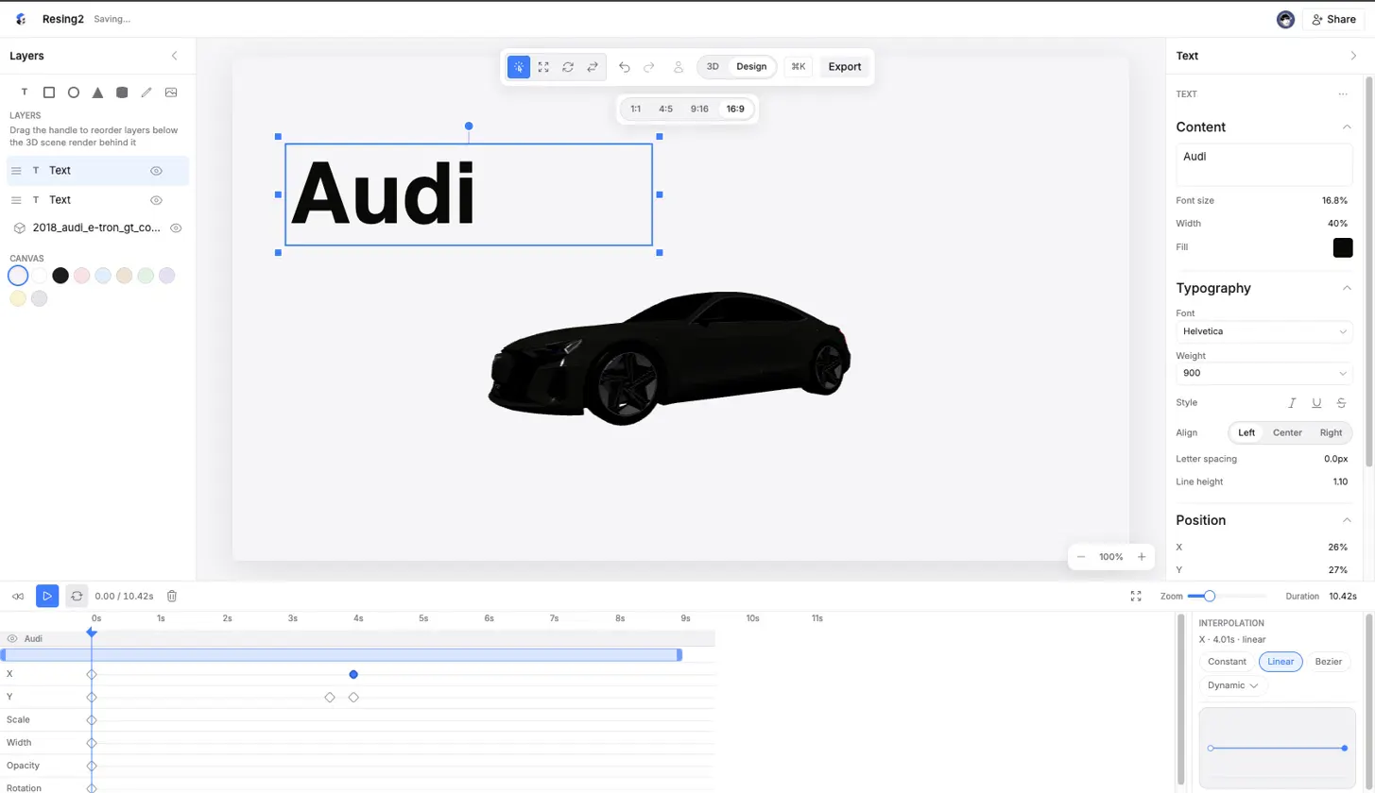Select the Pencil drawing tool

(146, 93)
